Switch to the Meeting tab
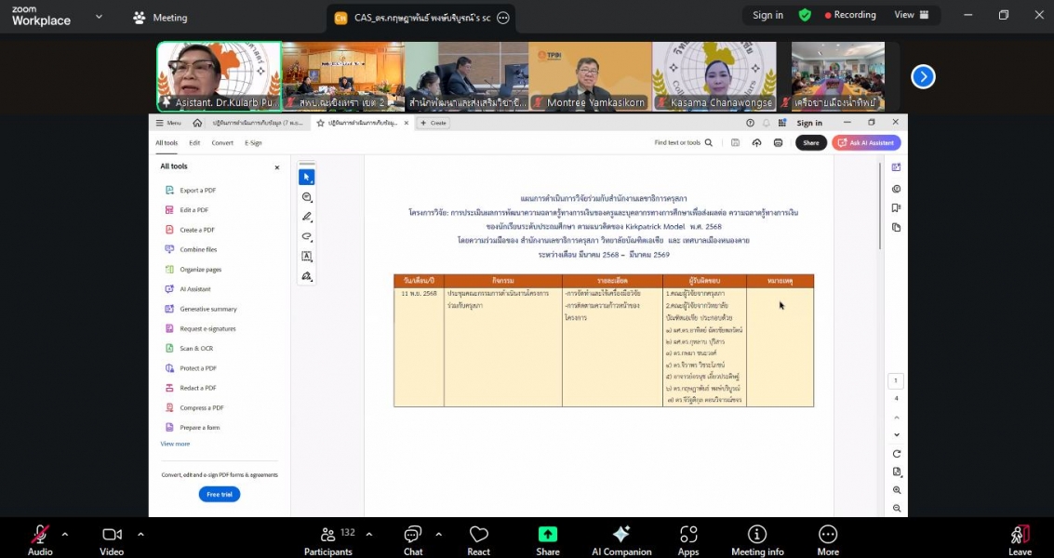This screenshot has width=1054, height=558. coord(160,17)
